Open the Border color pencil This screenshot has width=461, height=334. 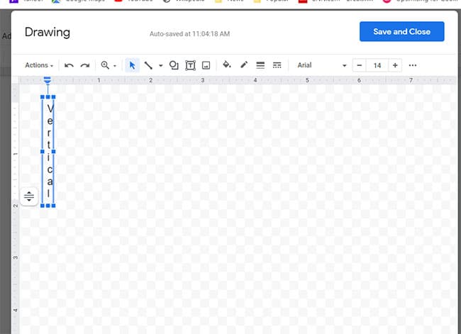tap(244, 65)
